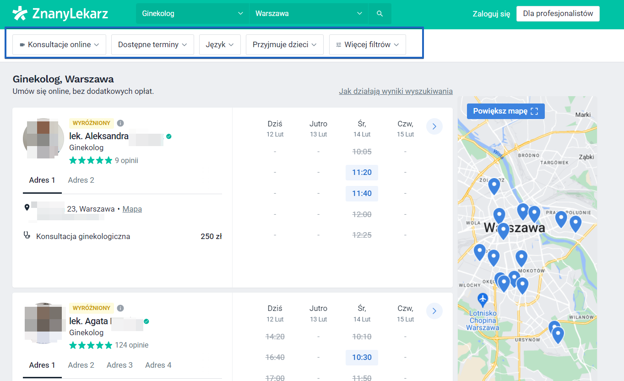Click the Zaloguj się link
The width and height of the screenshot is (624, 381).
pos(491,14)
